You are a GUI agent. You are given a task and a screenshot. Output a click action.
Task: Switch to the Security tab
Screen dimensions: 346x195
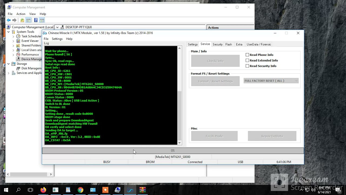point(218,44)
